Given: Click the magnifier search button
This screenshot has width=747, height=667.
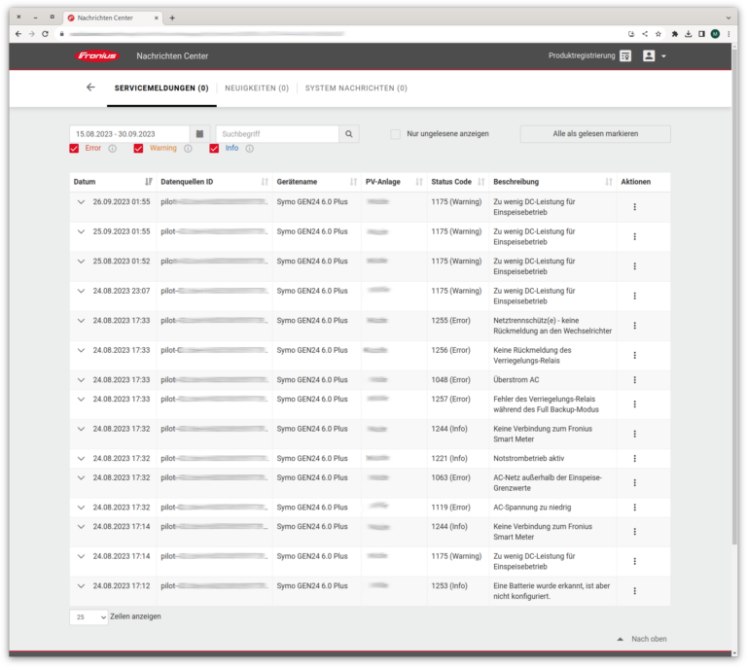Looking at the screenshot, I should [349, 134].
